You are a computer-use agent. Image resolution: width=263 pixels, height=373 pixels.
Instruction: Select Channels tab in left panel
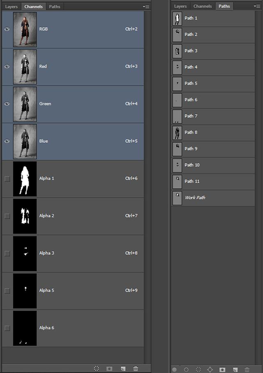point(33,7)
